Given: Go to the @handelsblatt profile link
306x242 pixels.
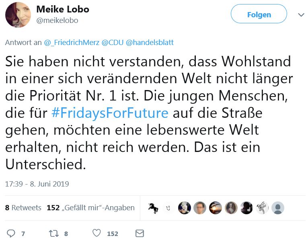Looking at the screenshot, I should click(x=150, y=42).
